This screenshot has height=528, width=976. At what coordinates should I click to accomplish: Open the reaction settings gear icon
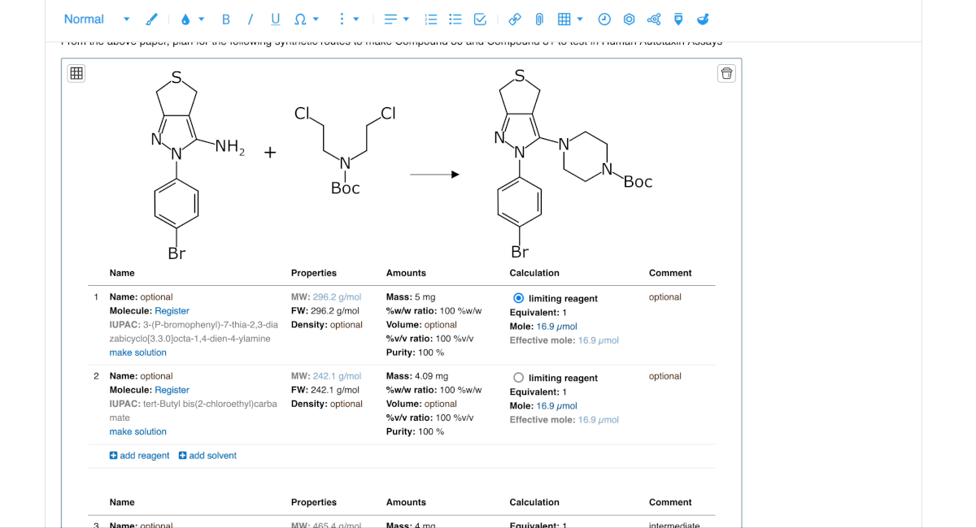click(629, 19)
